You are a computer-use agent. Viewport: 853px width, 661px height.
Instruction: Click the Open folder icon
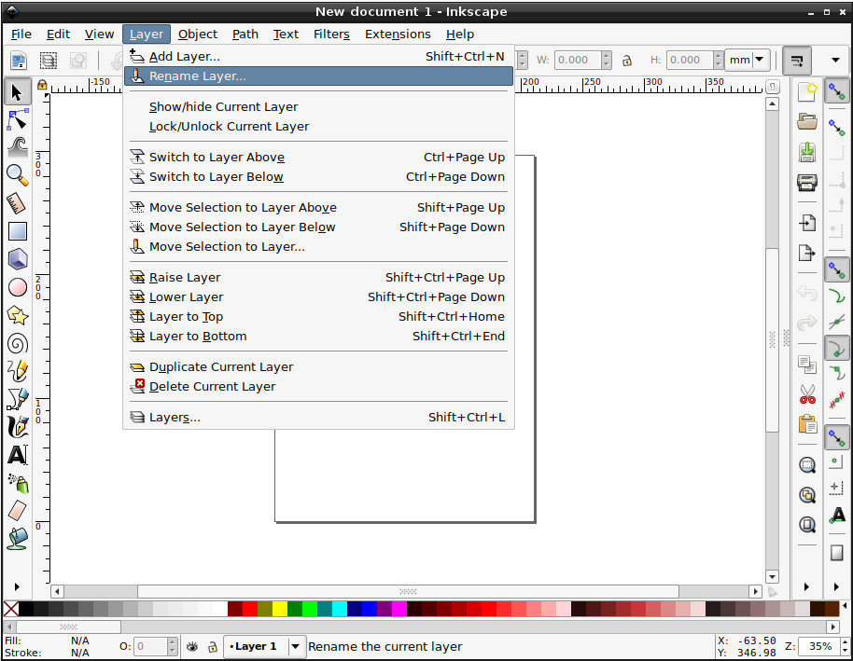807,121
